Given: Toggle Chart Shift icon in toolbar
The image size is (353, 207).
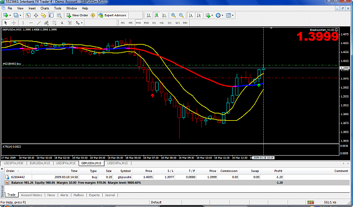Looking at the screenshot, I should pos(199,15).
